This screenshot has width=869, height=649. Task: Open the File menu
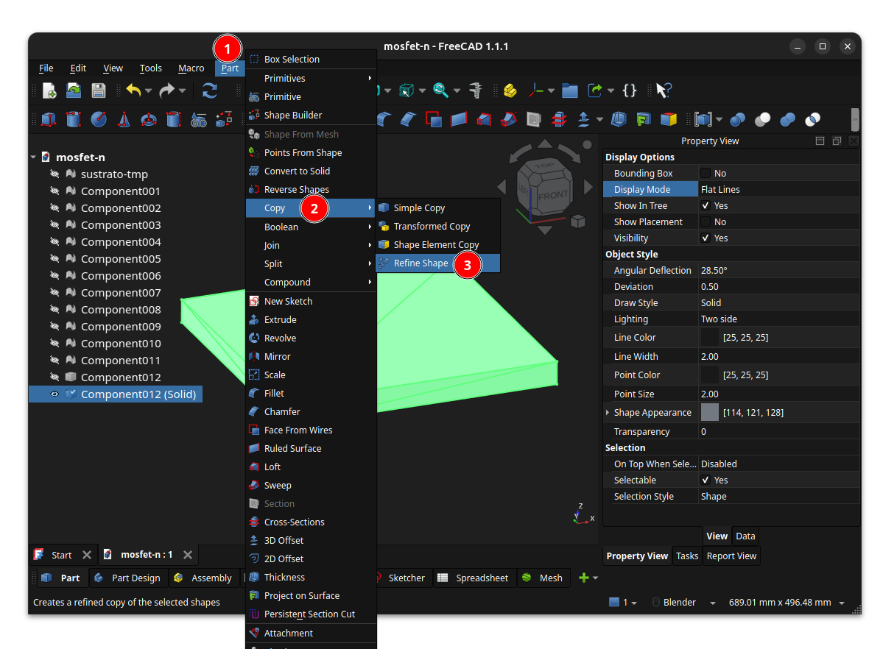46,68
